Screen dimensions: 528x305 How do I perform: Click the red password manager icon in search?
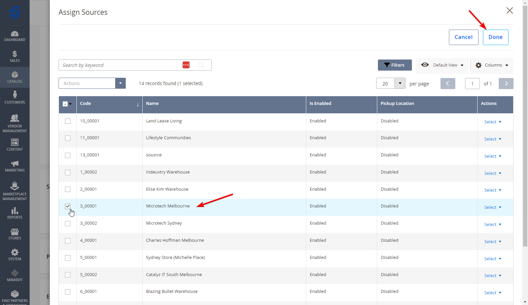click(x=186, y=65)
